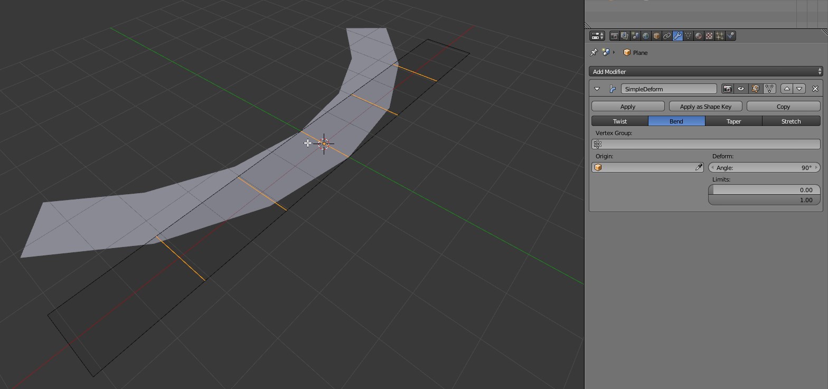Screen dimensions: 828x389
Task: Open the Texture properties tab (checker icon)
Action: coord(709,36)
